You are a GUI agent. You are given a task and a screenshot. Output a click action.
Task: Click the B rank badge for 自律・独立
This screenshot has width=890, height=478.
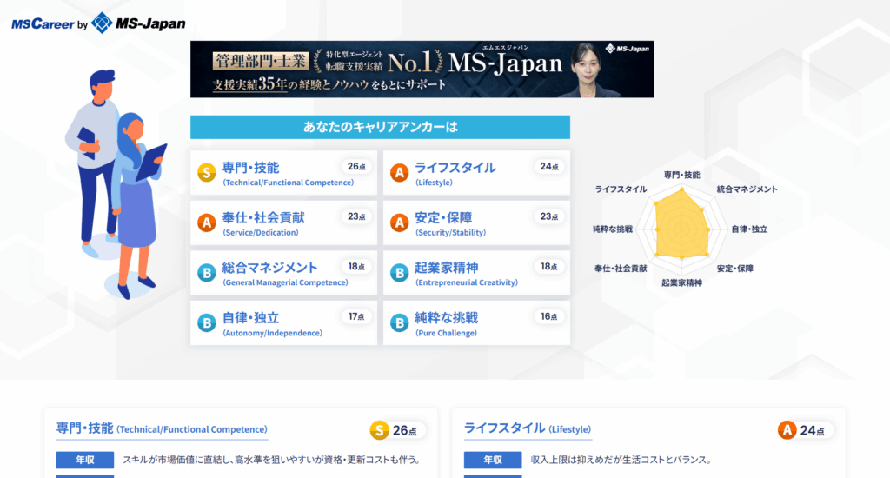pos(207,323)
